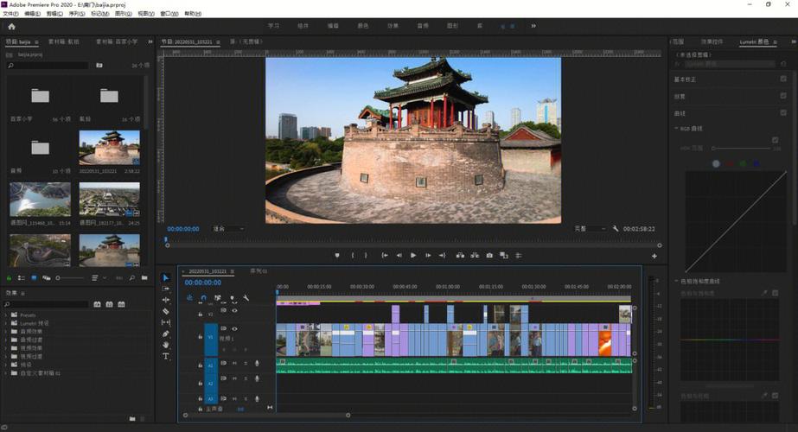Go to In point

click(x=385, y=256)
